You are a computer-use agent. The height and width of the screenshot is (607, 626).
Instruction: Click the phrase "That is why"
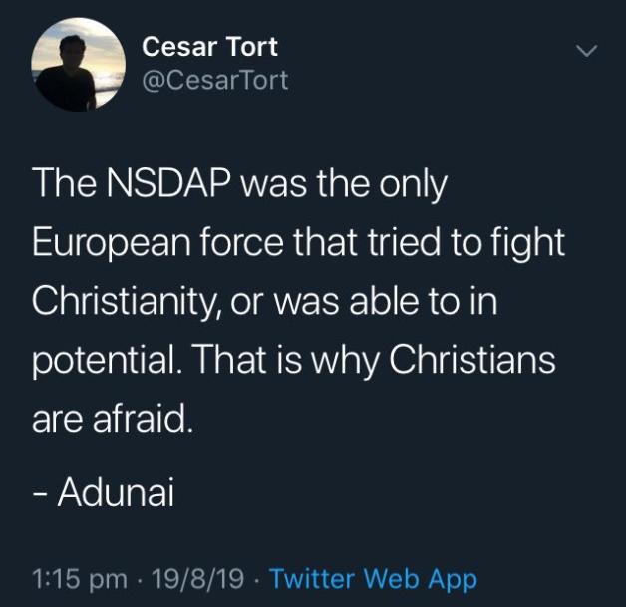click(x=286, y=361)
